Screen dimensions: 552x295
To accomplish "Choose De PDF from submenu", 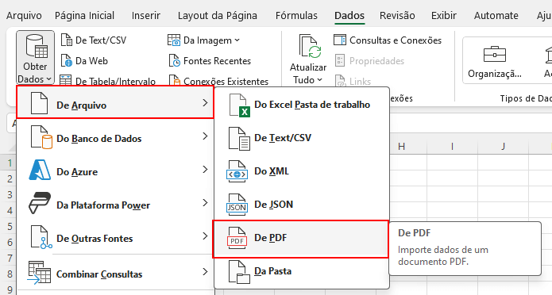I will coord(301,239).
